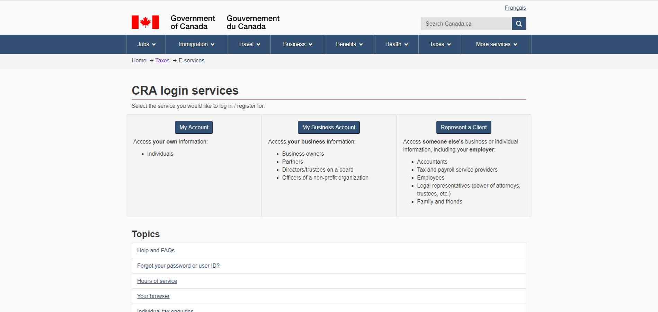Click the 'Select the service' instruction text
This screenshot has width=658, height=312.
pyautogui.click(x=198, y=106)
